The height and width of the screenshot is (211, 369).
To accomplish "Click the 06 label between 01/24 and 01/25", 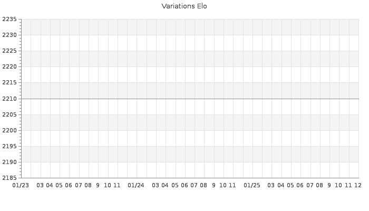I will point(184,185).
